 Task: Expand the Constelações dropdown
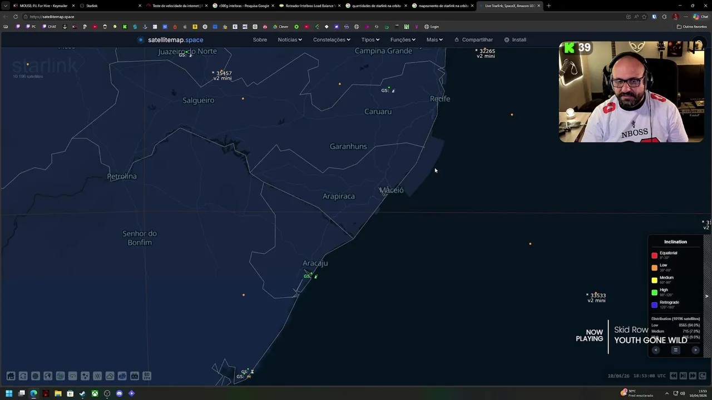click(x=332, y=40)
